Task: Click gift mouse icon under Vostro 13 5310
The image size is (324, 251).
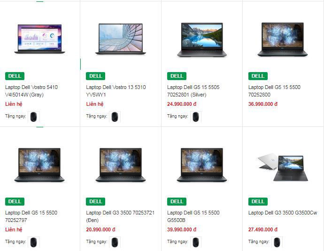Action: 115,117
